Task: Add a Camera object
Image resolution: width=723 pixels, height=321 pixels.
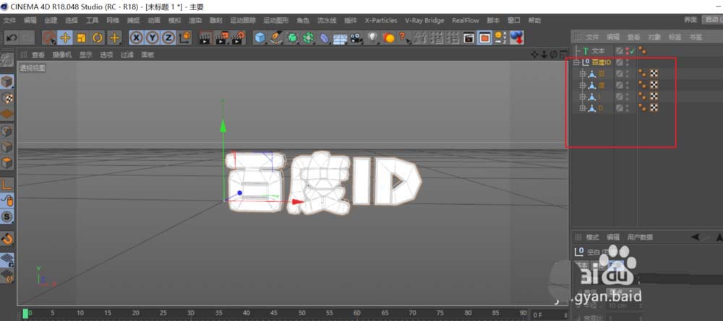Action: click(x=356, y=38)
